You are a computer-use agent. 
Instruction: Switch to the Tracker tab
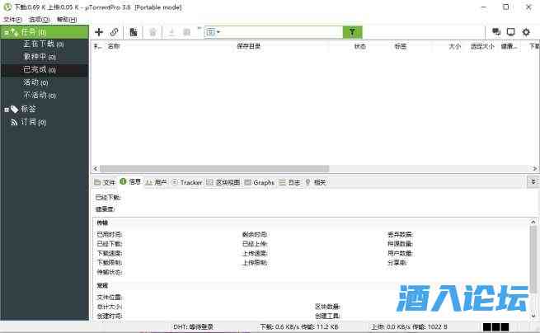click(187, 182)
